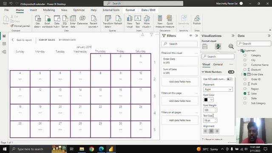Open Get data in ribbon
Viewport: 272px width, 153px height.
click(x=37, y=22)
